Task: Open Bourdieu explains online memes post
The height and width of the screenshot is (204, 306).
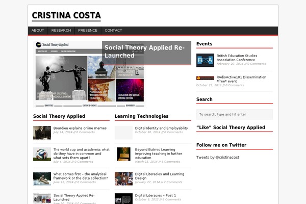Action: (80, 128)
